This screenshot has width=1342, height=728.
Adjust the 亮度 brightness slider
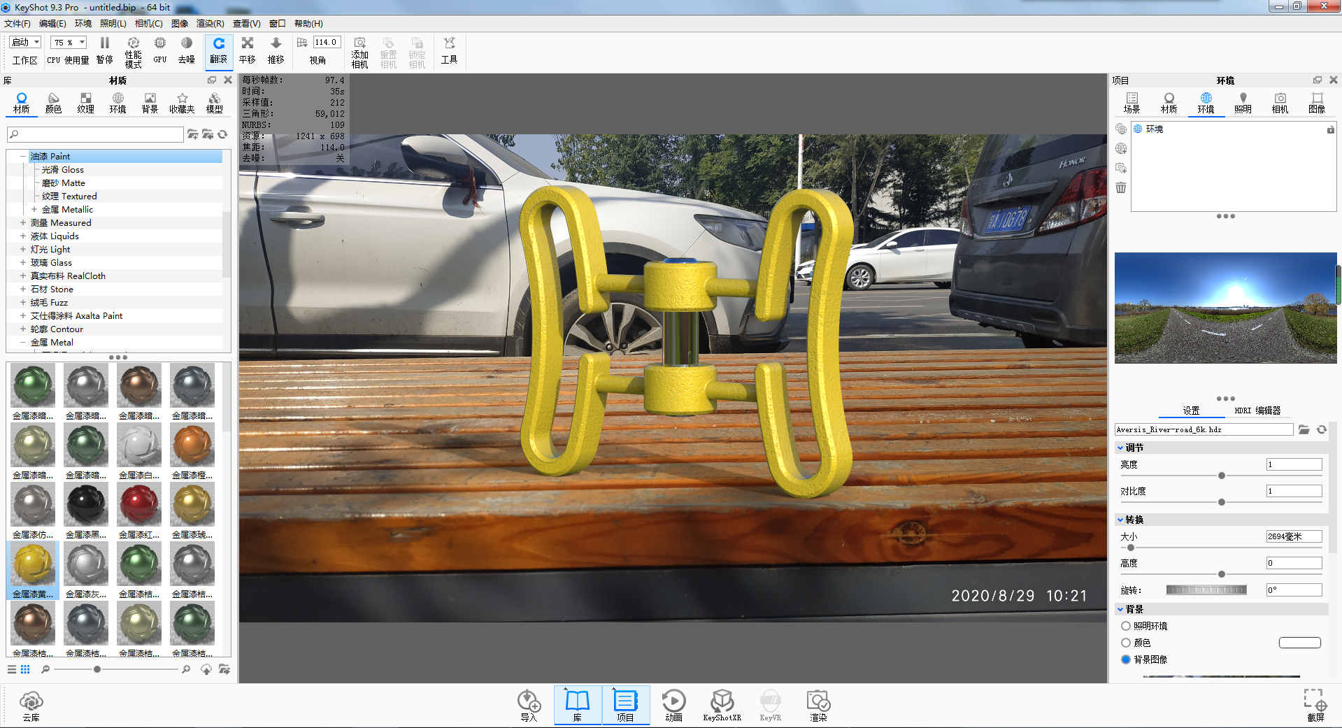pos(1222,476)
